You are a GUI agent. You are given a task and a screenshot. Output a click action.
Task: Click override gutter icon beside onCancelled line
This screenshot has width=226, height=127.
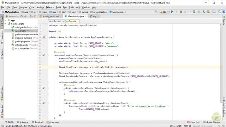click(43, 103)
